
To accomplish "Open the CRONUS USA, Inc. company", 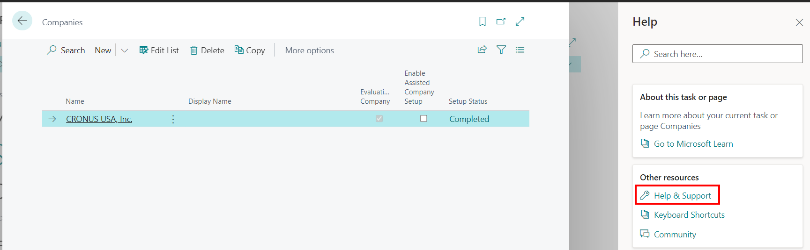I will coord(99,119).
